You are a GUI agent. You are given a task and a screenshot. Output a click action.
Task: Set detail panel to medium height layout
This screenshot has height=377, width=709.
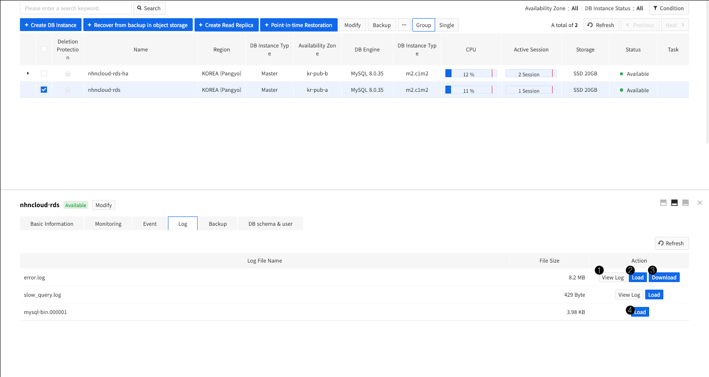pyautogui.click(x=674, y=203)
